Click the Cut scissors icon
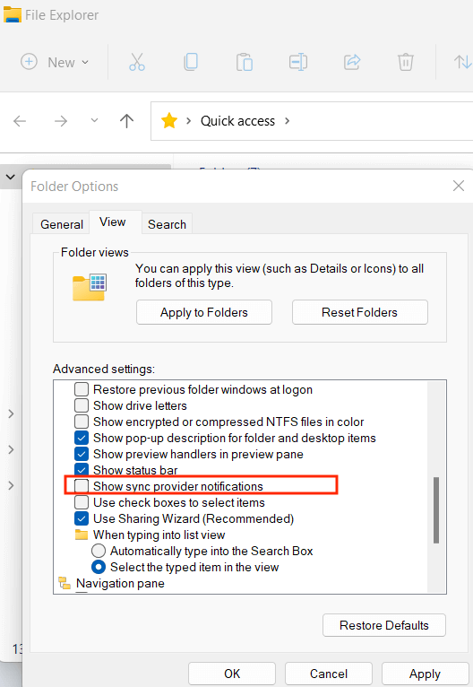This screenshot has width=473, height=687. point(137,62)
